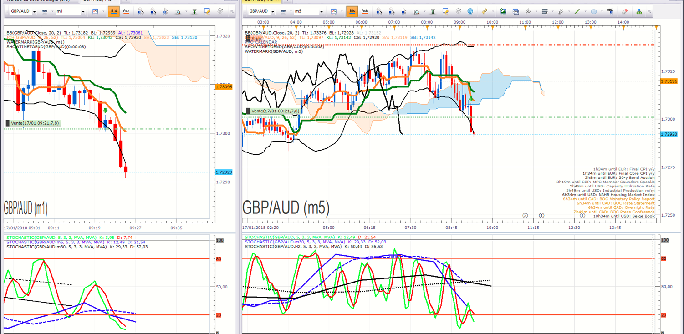Click the blue 1,72920 price label on m1 axis
Viewport: 684px width, 334px height.
[x=225, y=172]
